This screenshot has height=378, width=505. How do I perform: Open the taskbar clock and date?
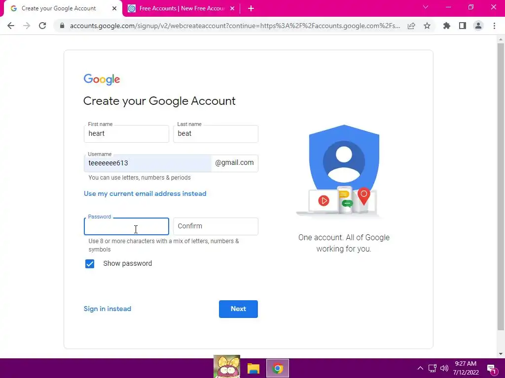pyautogui.click(x=466, y=368)
